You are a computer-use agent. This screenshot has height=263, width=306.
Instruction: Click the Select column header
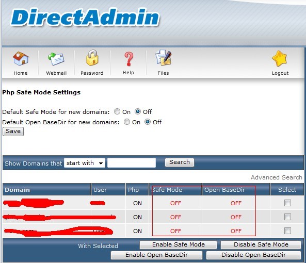coord(287,190)
